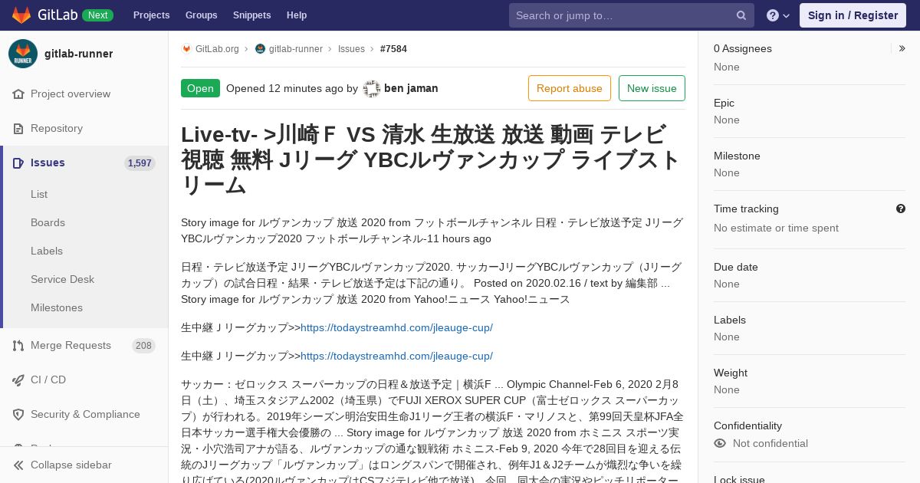Open the Boards submenu item
920x483 pixels.
pos(48,222)
